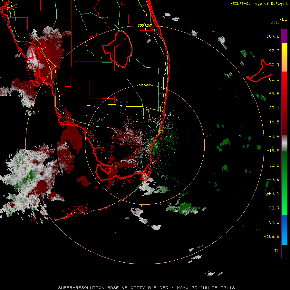
Task: Select the -78.7 scale value
Action: (x=273, y=208)
